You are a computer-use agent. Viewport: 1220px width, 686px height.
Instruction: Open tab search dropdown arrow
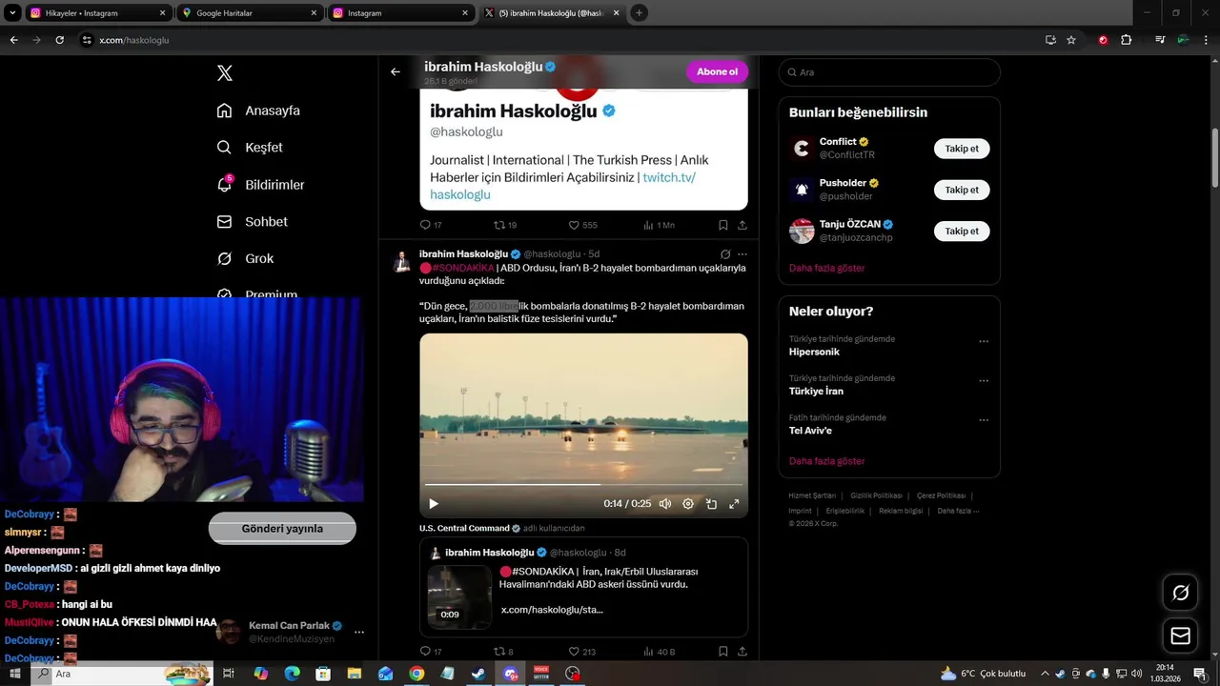pos(13,13)
